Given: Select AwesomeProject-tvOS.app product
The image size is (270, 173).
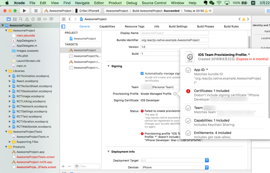Looking at the screenshot, I should [34, 162].
